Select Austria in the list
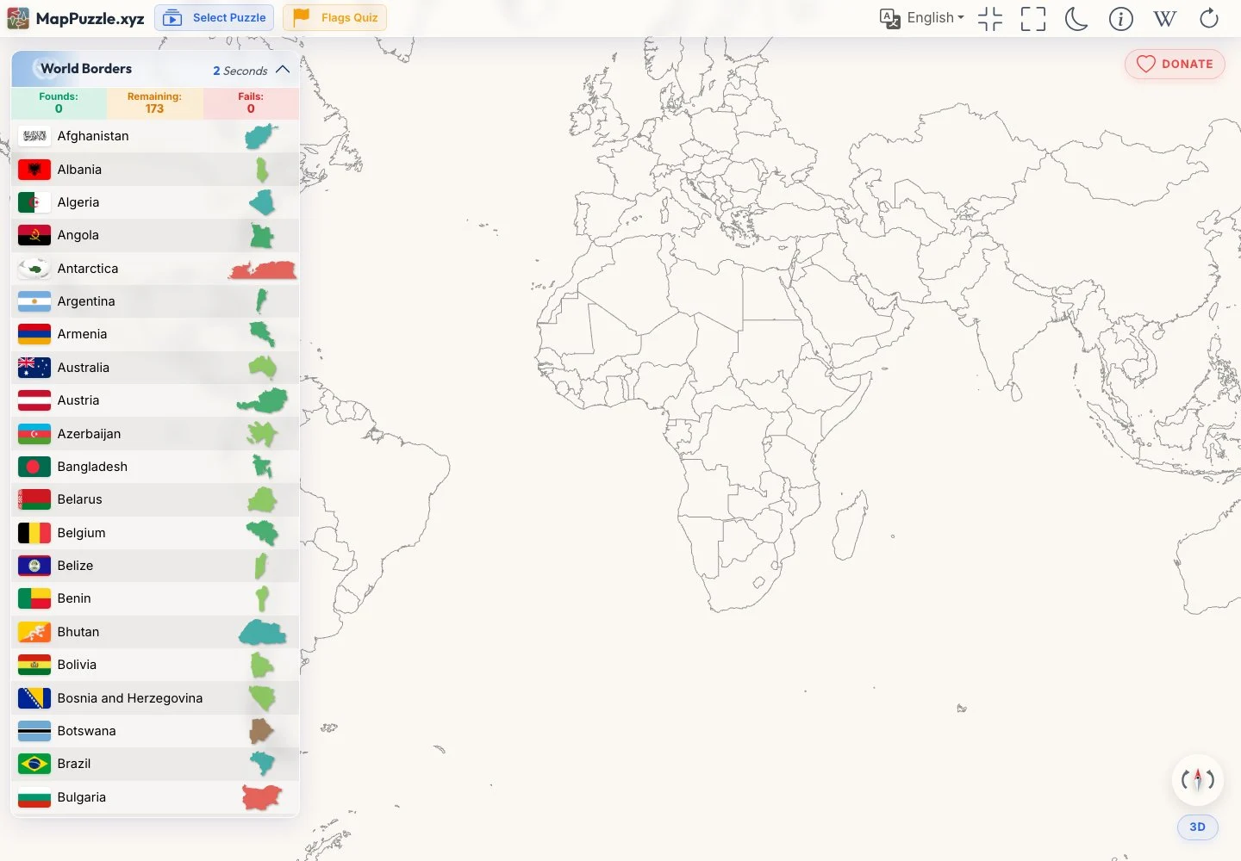1241x861 pixels. click(155, 400)
